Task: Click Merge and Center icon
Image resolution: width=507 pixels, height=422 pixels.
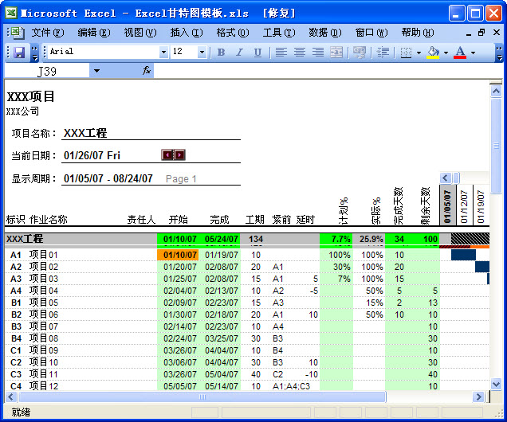Action: coord(336,53)
